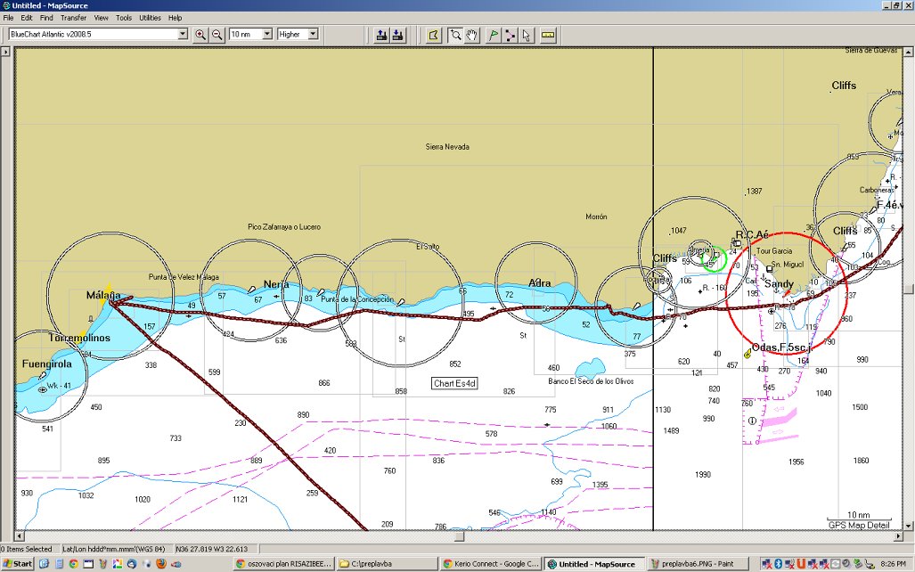
Task: Select the Hand pan tool
Action: [472, 35]
